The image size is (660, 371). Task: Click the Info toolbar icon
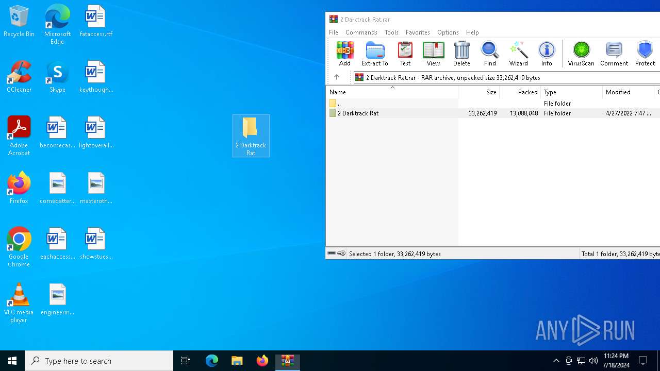(547, 54)
